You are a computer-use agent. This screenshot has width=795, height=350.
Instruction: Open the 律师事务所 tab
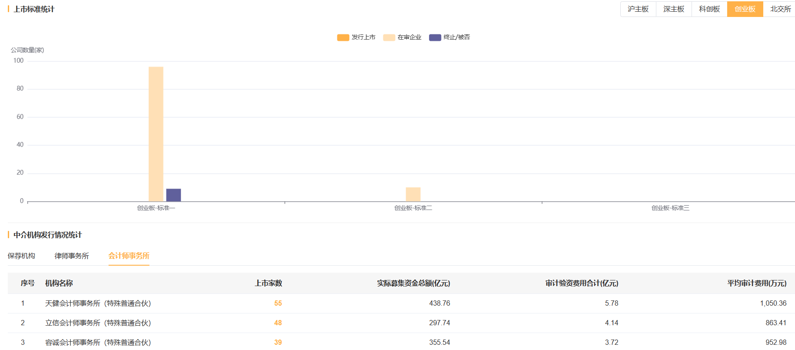[72, 256]
